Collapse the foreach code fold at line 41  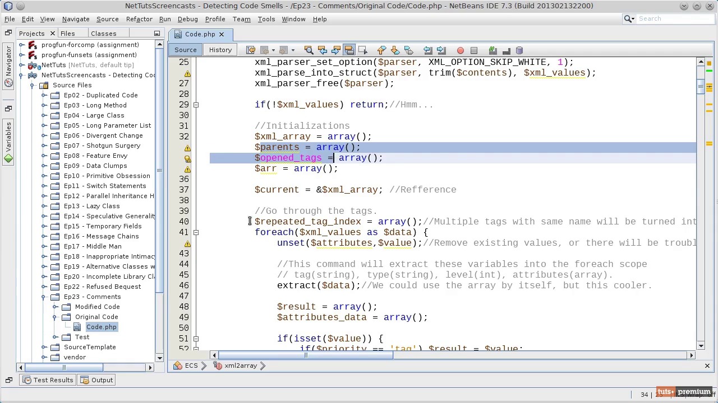click(196, 232)
